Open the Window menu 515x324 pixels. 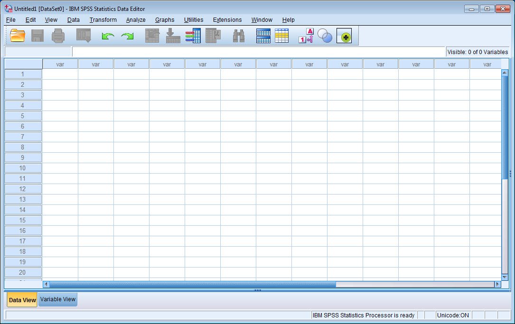pyautogui.click(x=262, y=20)
